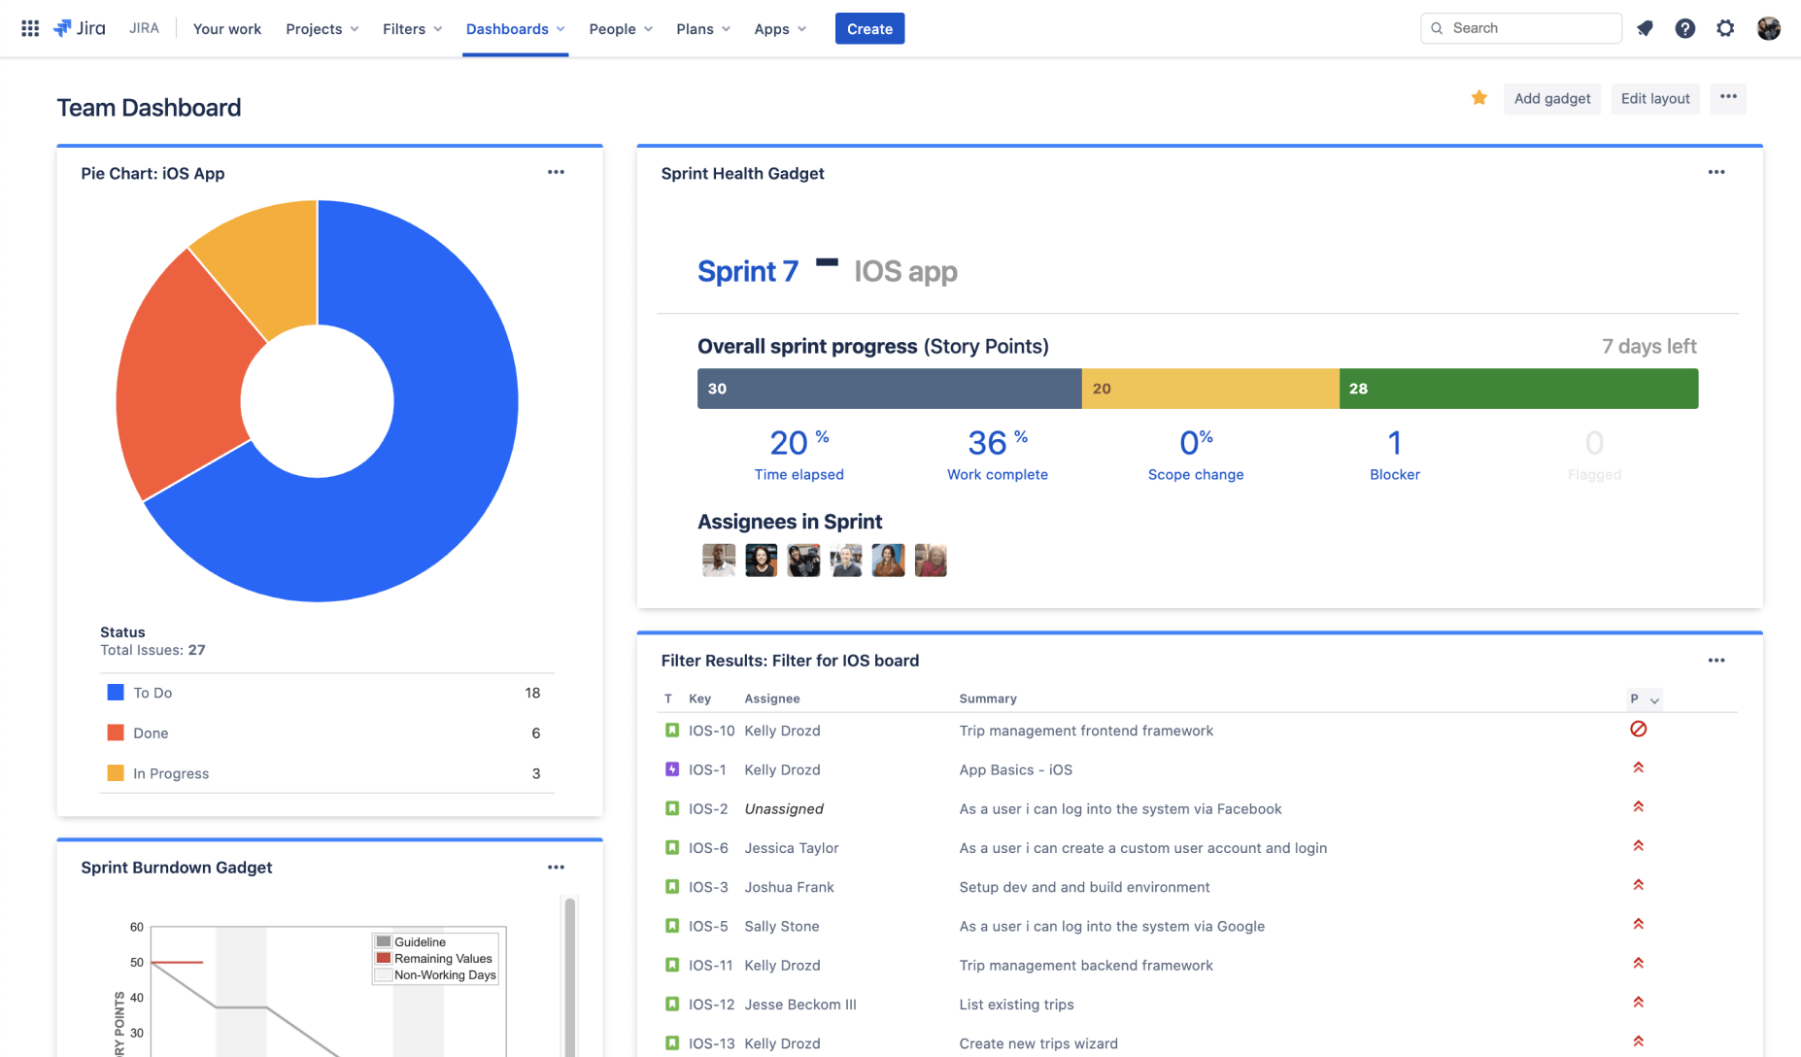Open Pie Chart gadget more options menu
The height and width of the screenshot is (1057, 1801).
click(x=556, y=172)
